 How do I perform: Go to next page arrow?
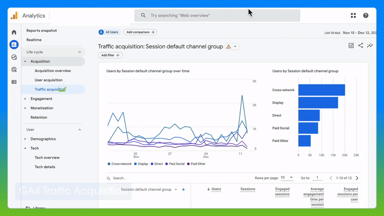[357, 178]
